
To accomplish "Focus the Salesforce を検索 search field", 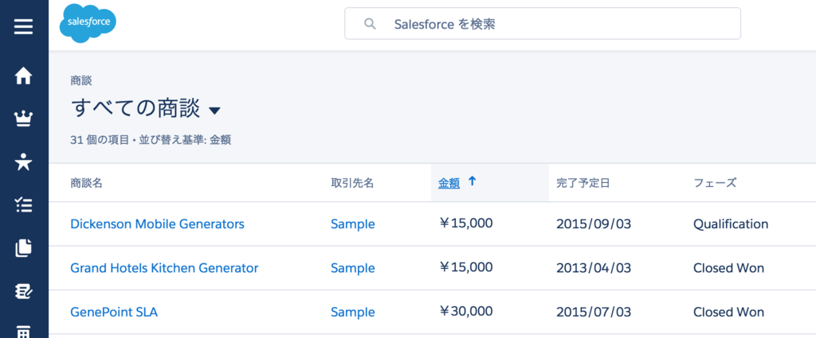I will (542, 23).
